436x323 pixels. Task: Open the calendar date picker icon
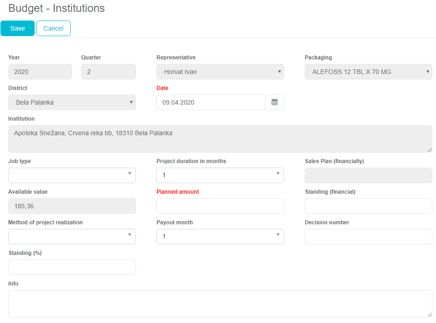coord(275,102)
